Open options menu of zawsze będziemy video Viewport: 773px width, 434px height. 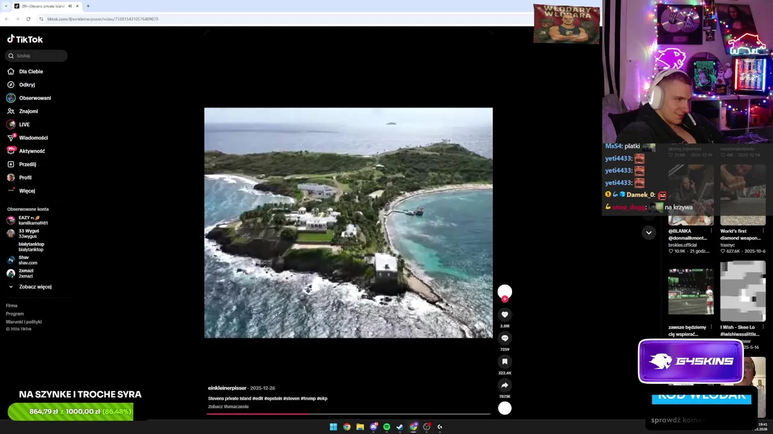pos(711,327)
